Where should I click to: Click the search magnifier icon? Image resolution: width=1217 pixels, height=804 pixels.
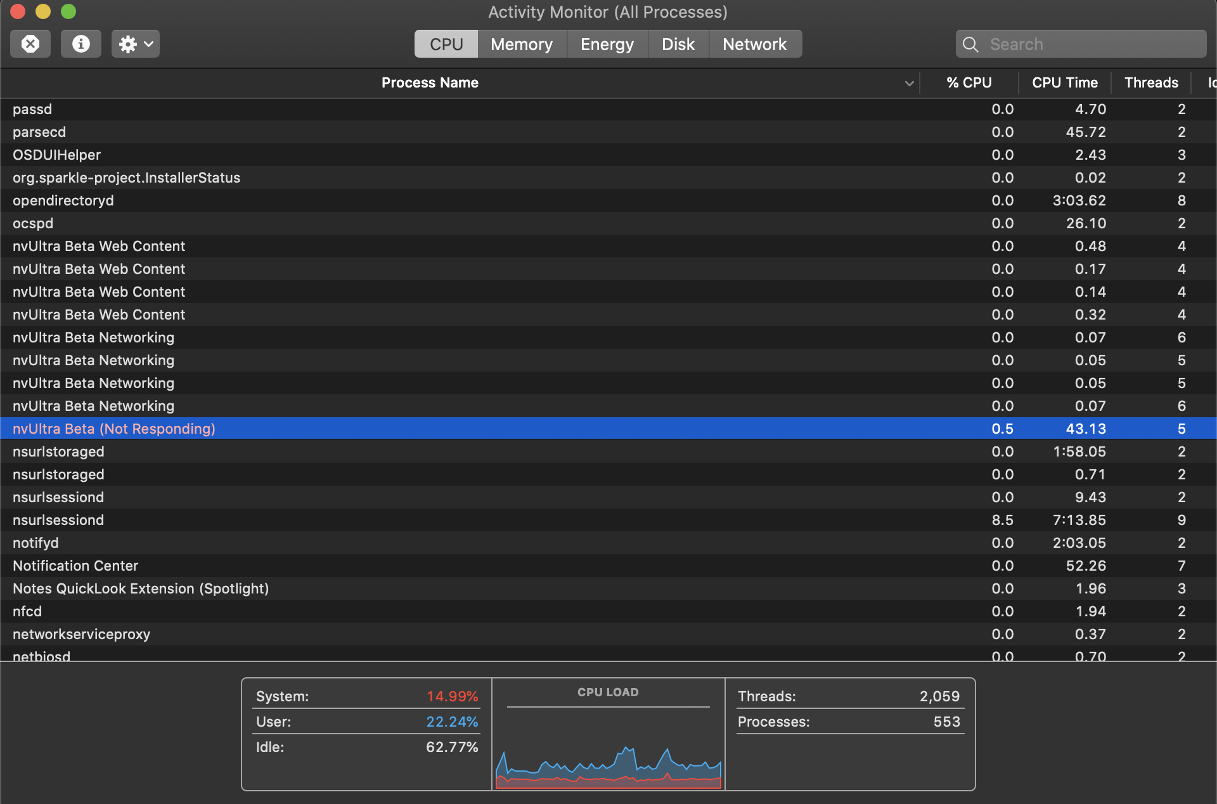970,44
